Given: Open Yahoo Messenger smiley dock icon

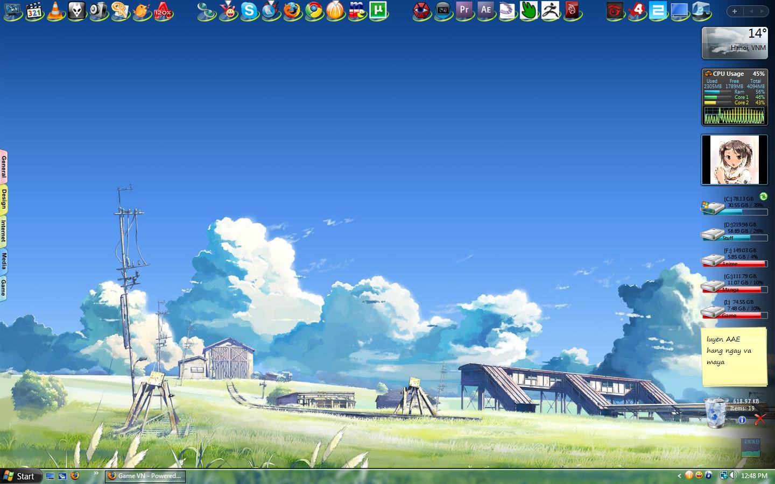Looking at the screenshot, I should [228, 11].
